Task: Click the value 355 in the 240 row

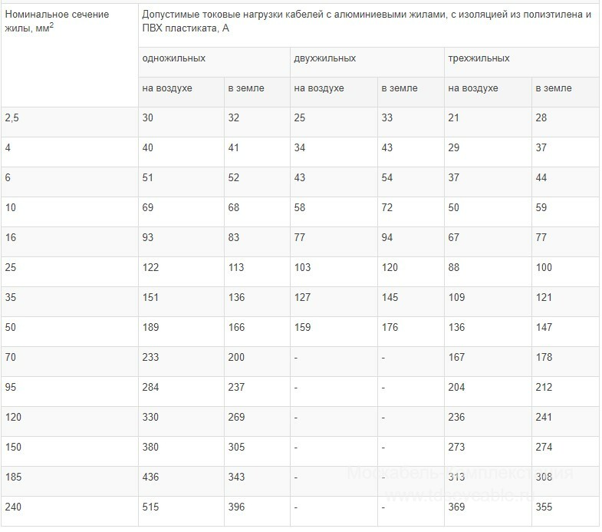Action: click(x=544, y=507)
